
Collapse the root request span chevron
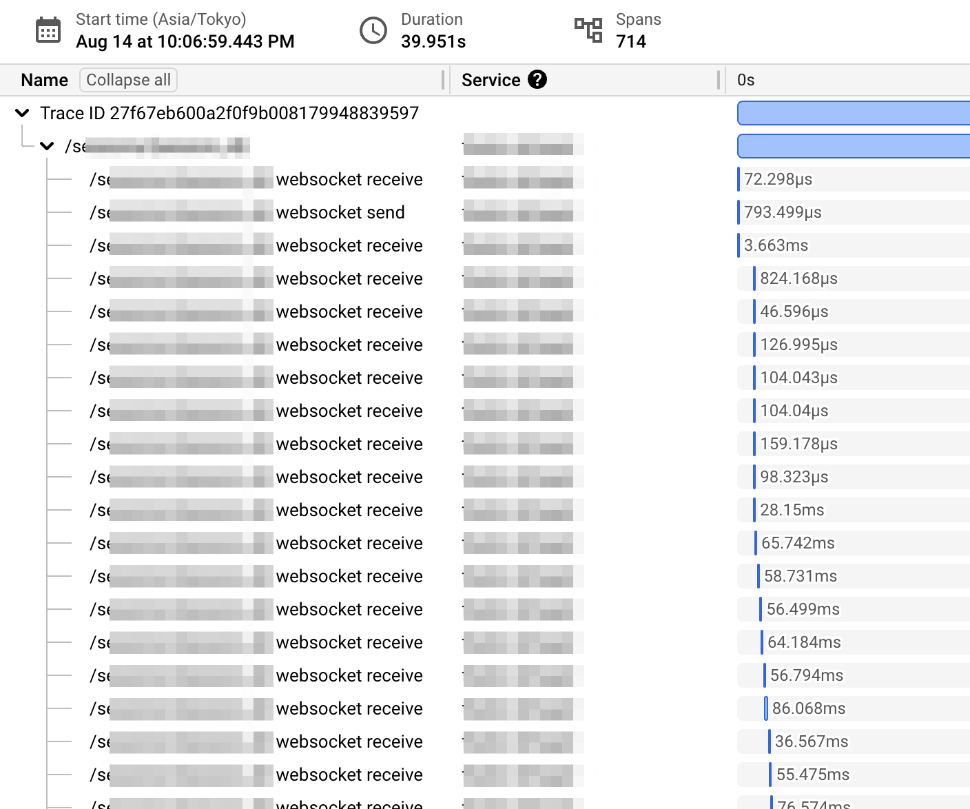47,145
